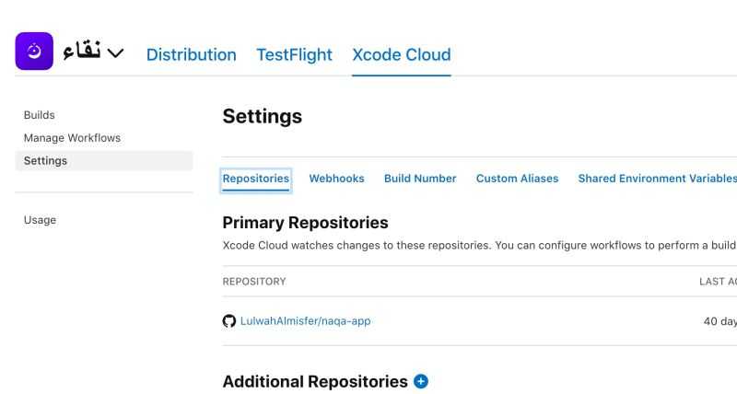Image resolution: width=737 pixels, height=394 pixels.
Task: Show the Custom Aliases tab
Action: 517,179
